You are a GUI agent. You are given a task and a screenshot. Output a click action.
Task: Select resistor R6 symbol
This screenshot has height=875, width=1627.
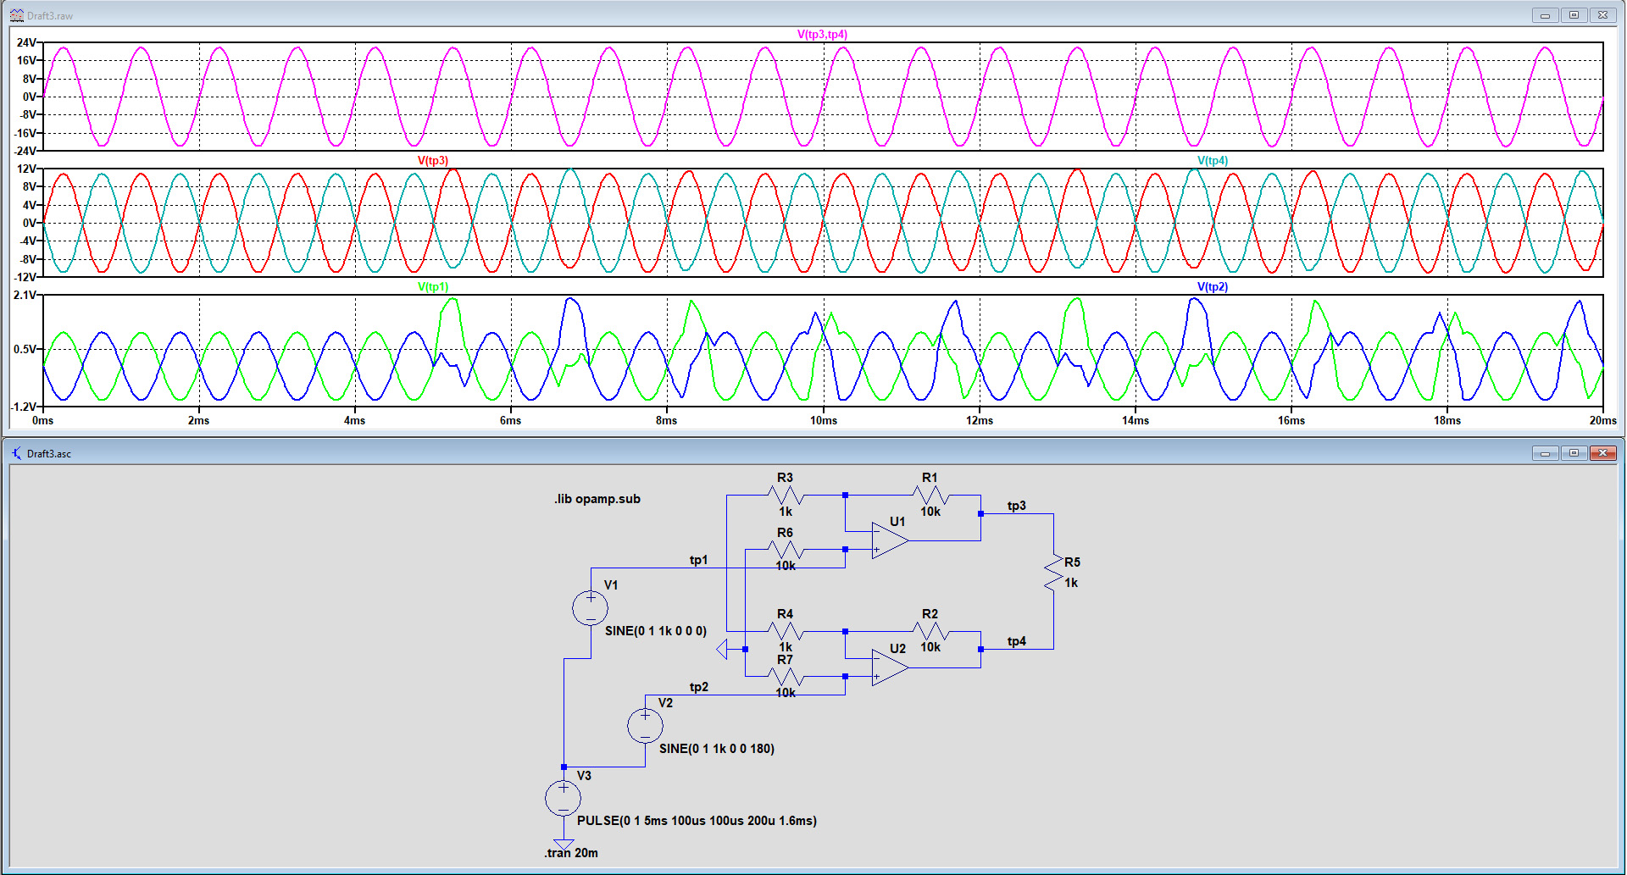coord(786,550)
